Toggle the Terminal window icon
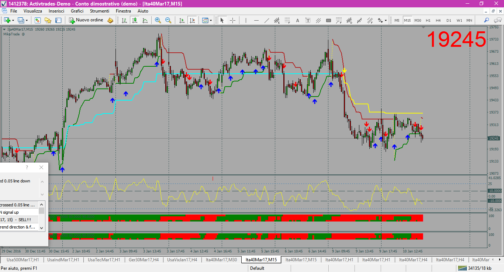 pyautogui.click(x=58, y=20)
